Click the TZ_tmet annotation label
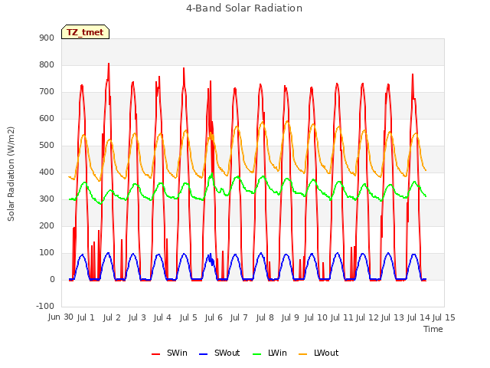 (x=85, y=32)
